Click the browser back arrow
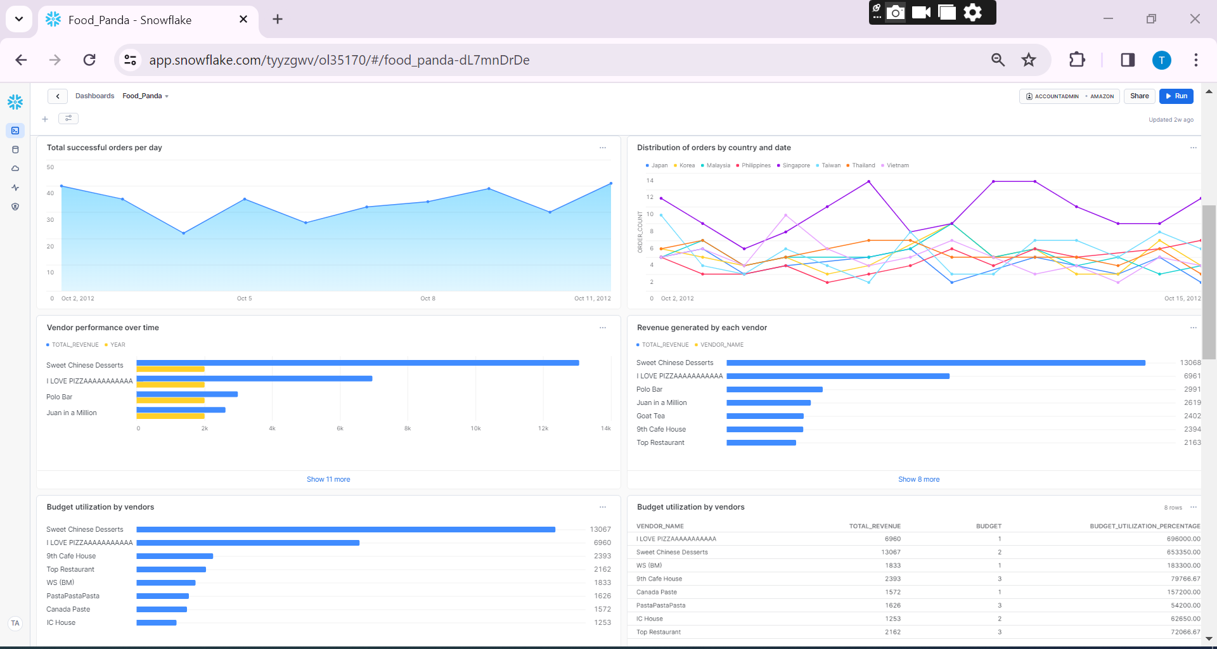 point(21,60)
